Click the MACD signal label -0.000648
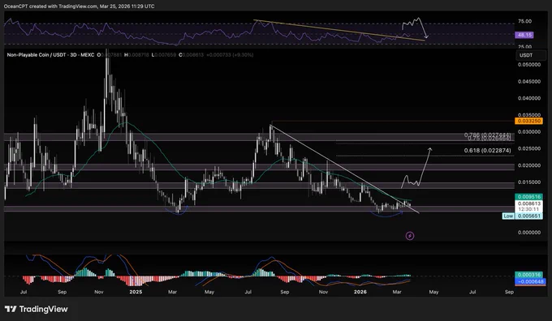552x321 pixels. (x=530, y=281)
